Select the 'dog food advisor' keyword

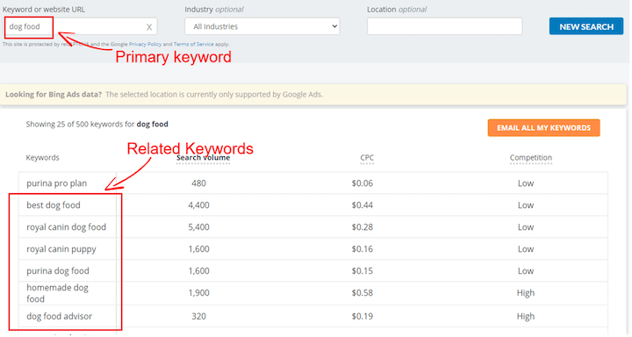60,317
